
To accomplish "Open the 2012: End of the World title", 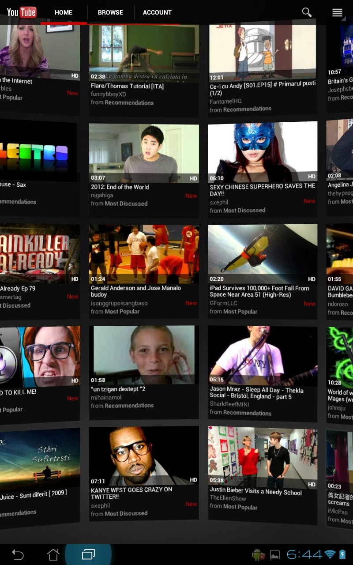I will tap(120, 187).
